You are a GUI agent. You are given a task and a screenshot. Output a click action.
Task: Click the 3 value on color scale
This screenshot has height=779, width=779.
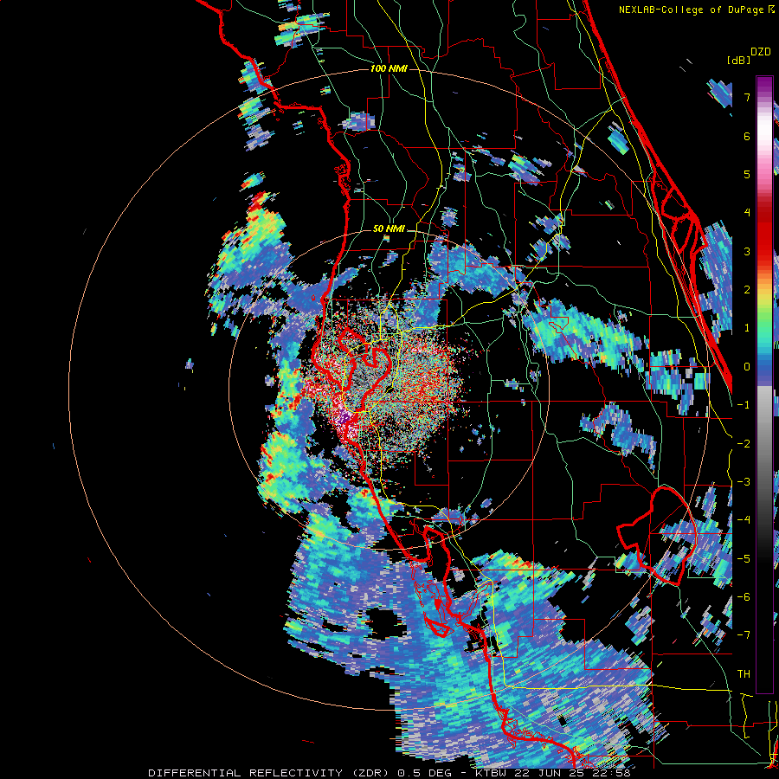click(747, 251)
